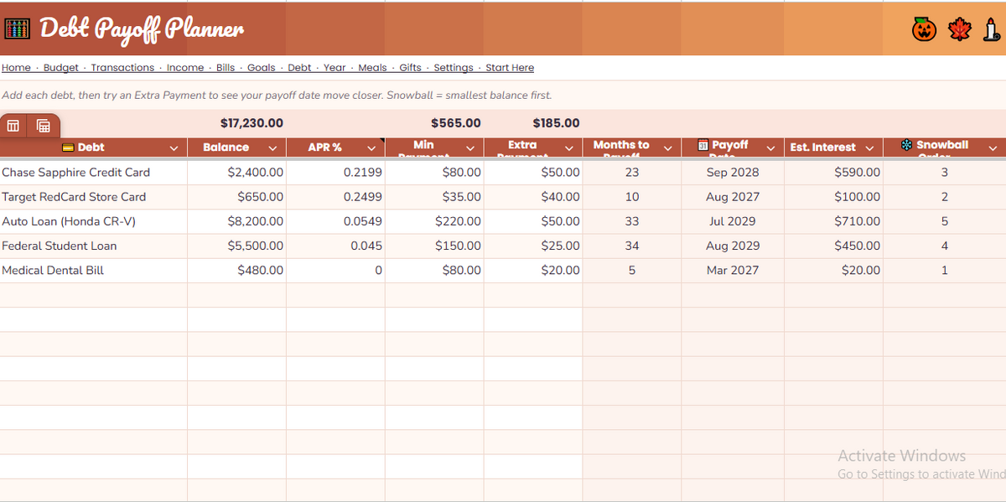Select the 0.045 APR cell
Viewport: 1006px width, 502px height.
coord(335,246)
